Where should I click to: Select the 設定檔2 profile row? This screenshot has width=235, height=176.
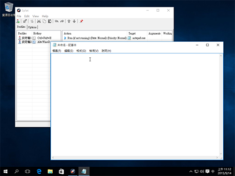25,42
